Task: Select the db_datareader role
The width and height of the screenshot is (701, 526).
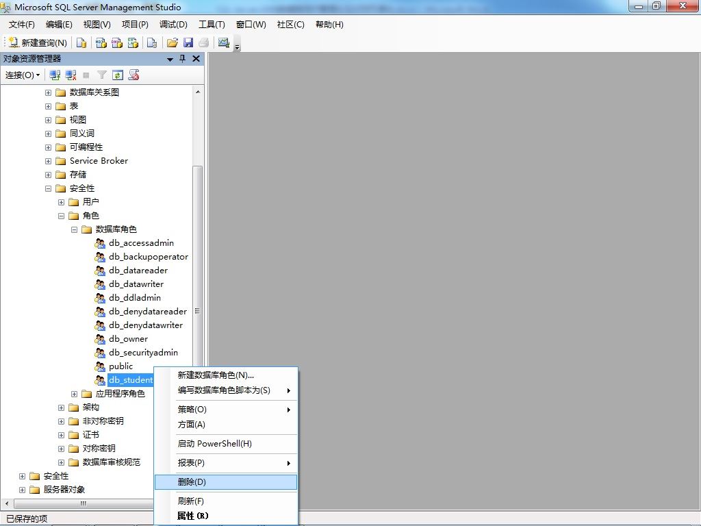Action: 138,270
